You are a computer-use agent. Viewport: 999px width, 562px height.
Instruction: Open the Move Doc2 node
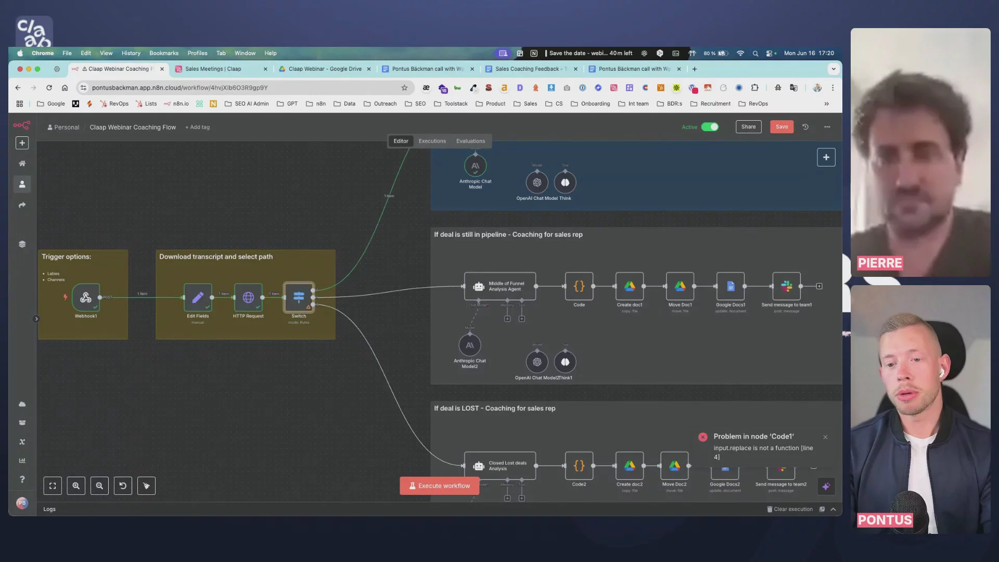point(674,466)
